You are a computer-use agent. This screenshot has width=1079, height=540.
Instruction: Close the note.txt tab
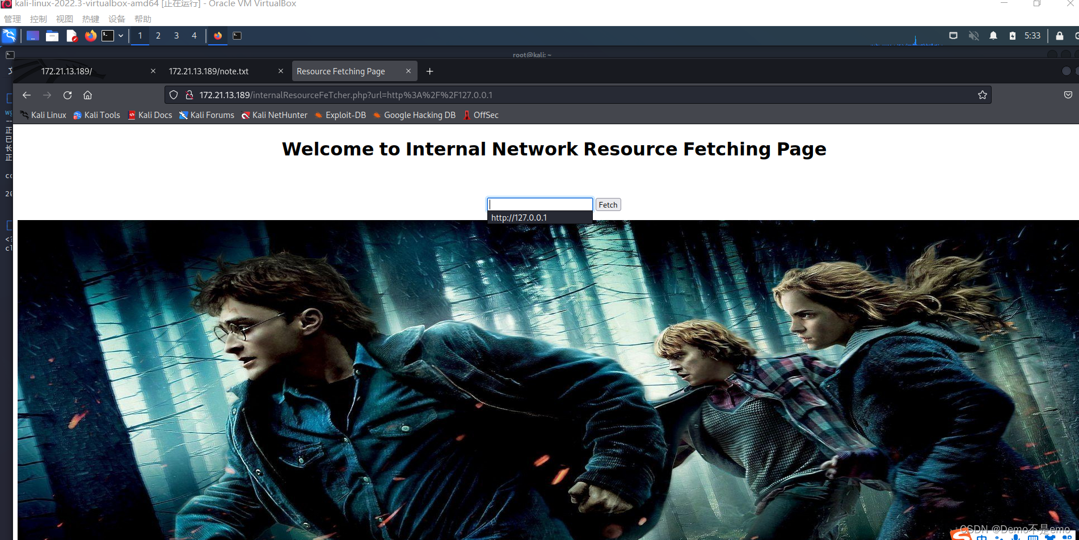point(281,71)
